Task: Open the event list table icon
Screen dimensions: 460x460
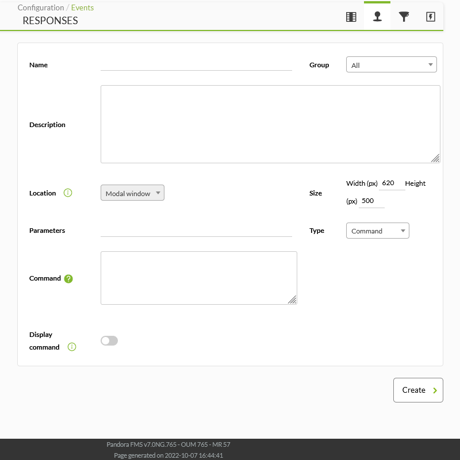Action: pos(351,17)
